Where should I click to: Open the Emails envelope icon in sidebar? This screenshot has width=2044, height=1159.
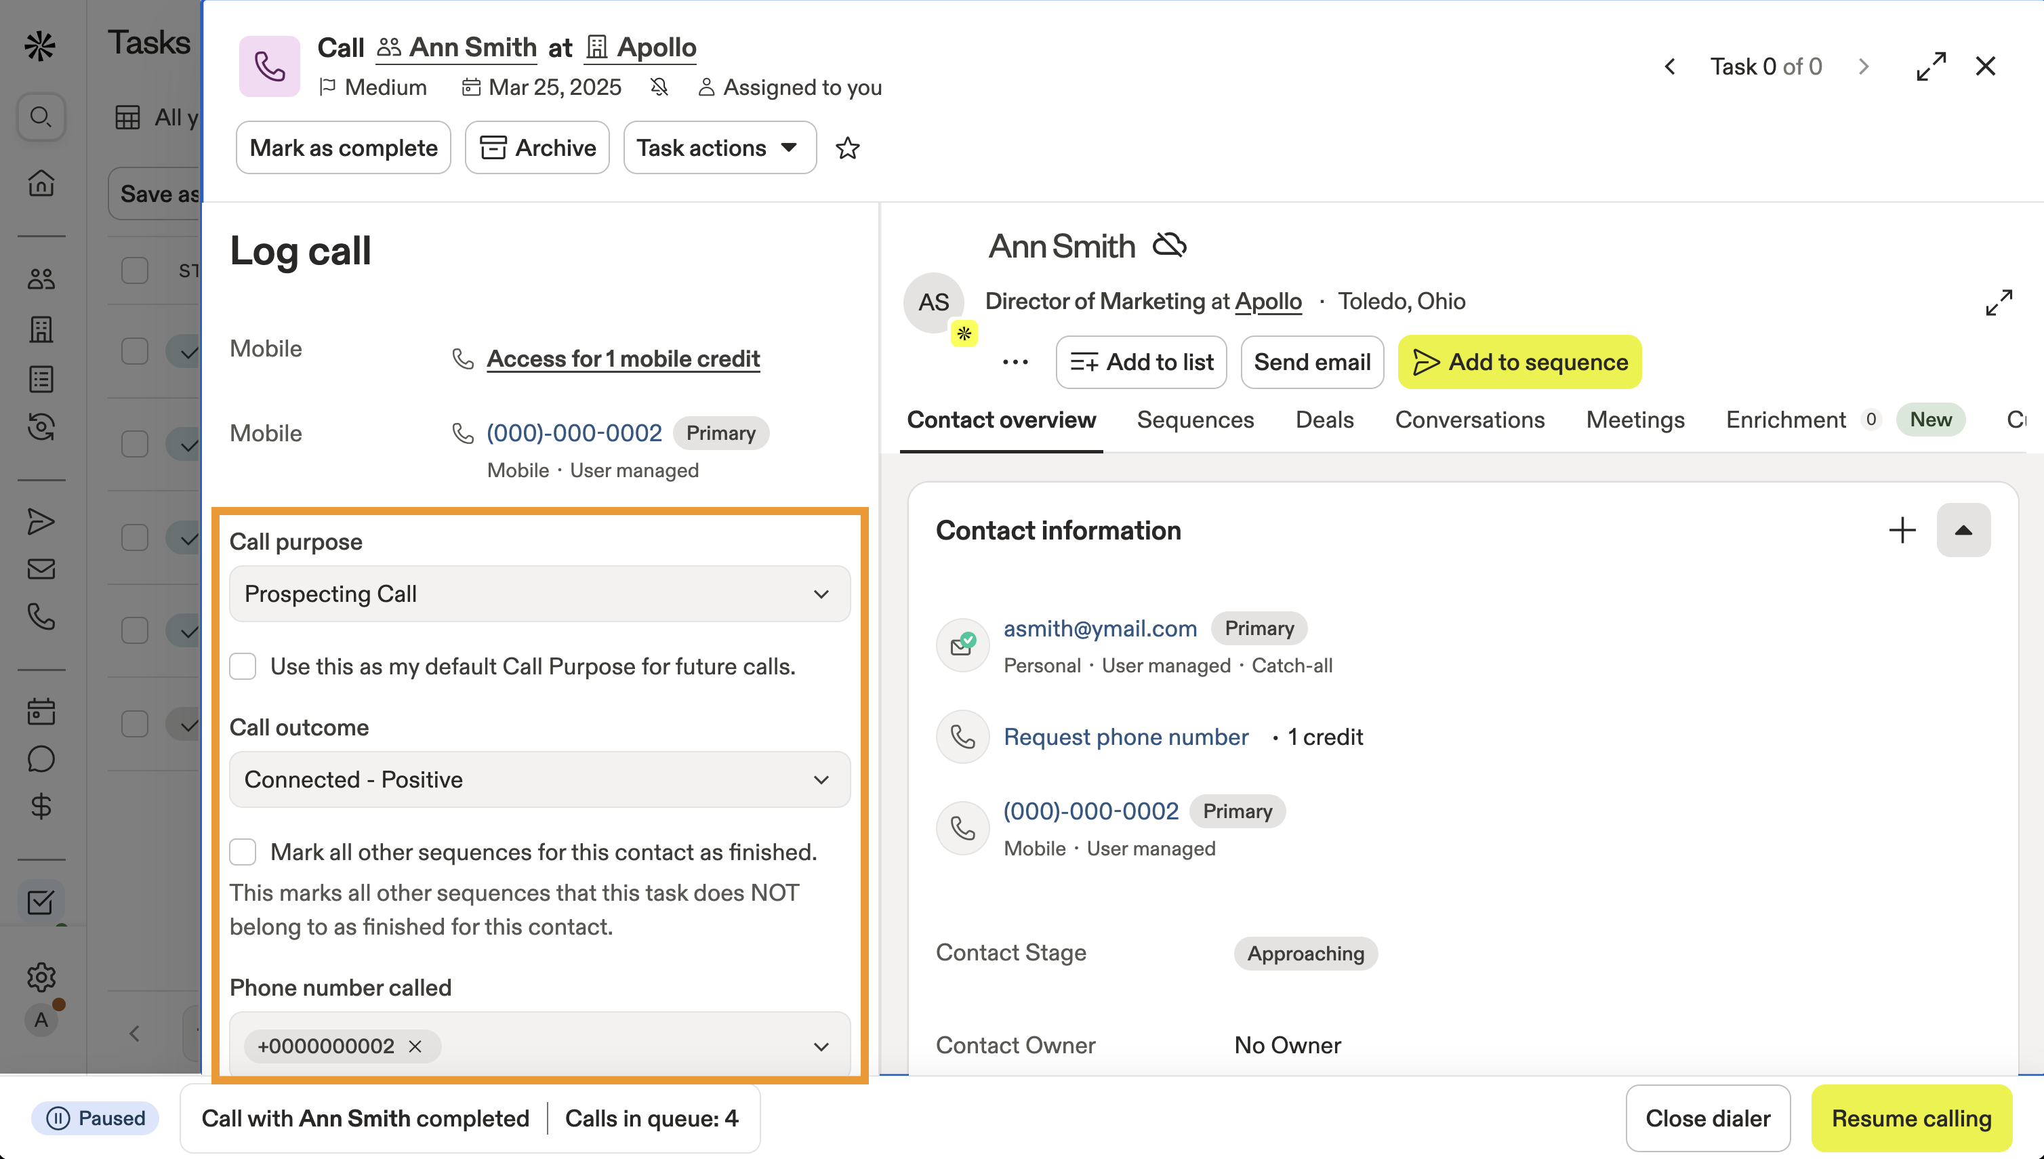(41, 569)
